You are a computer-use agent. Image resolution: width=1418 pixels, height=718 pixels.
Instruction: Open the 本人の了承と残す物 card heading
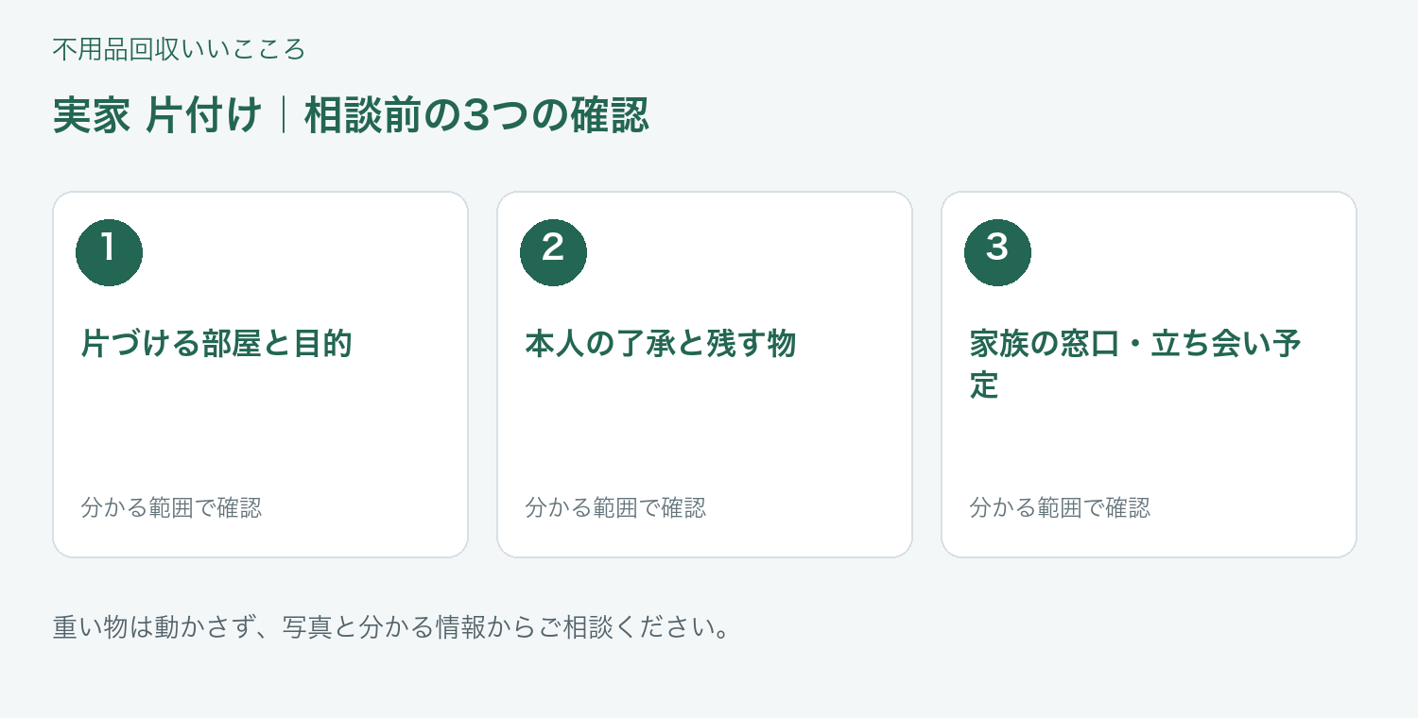point(661,344)
